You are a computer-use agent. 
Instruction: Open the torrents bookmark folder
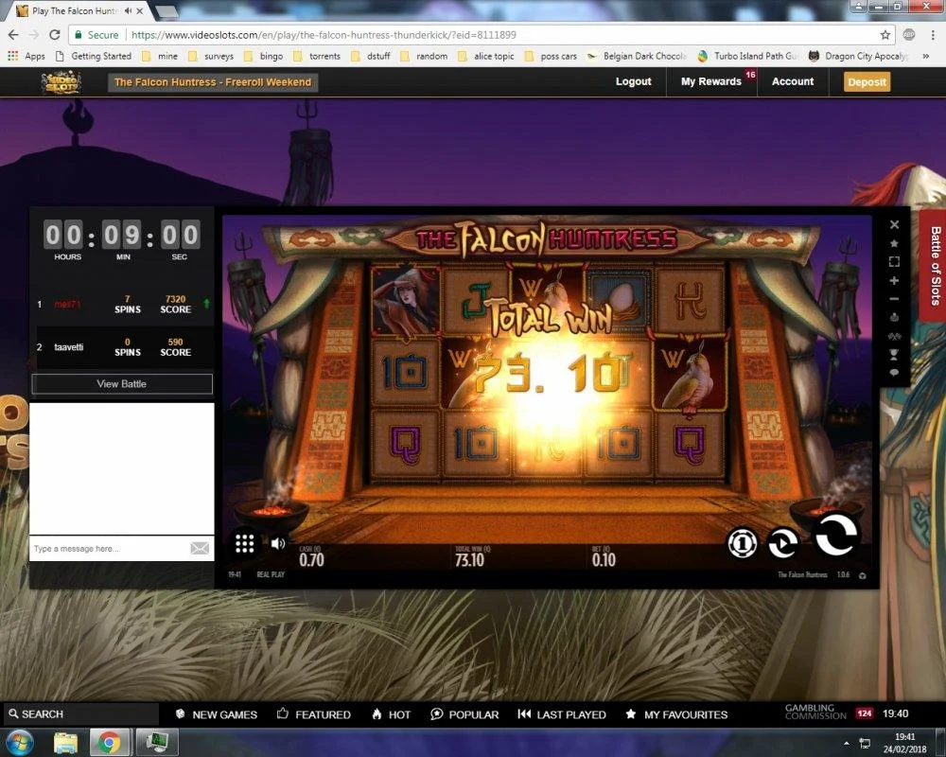tap(317, 56)
